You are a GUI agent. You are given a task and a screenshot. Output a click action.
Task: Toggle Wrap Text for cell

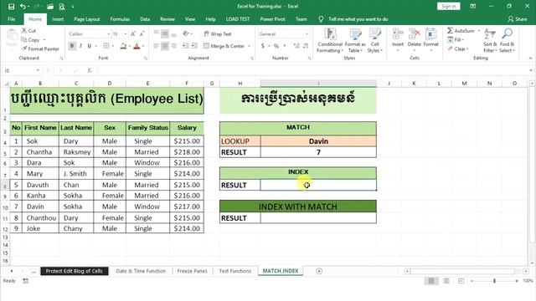click(218, 33)
